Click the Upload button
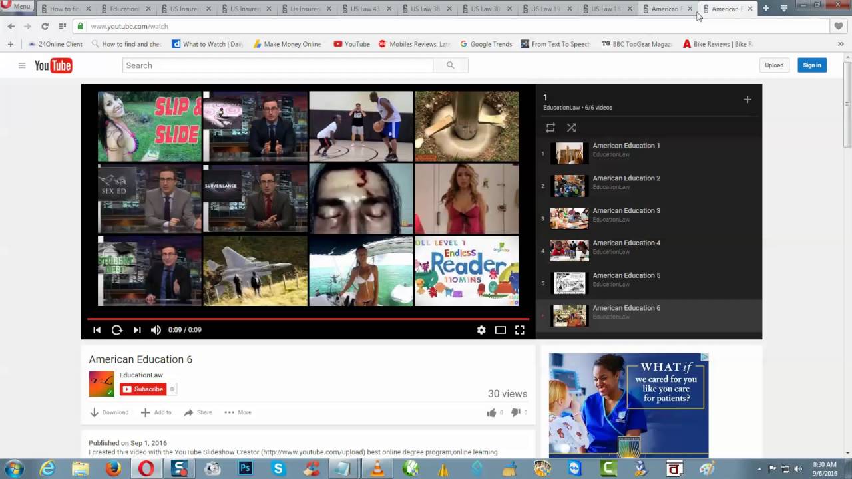 coord(774,65)
